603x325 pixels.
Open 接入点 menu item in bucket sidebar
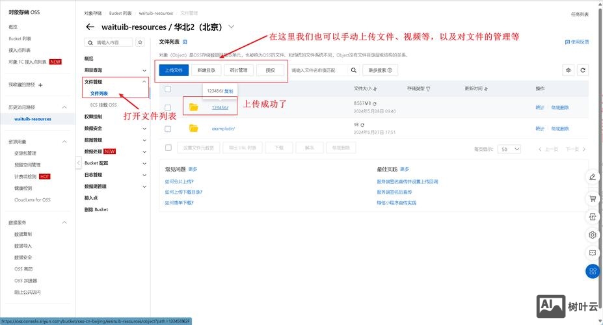pyautogui.click(x=91, y=198)
